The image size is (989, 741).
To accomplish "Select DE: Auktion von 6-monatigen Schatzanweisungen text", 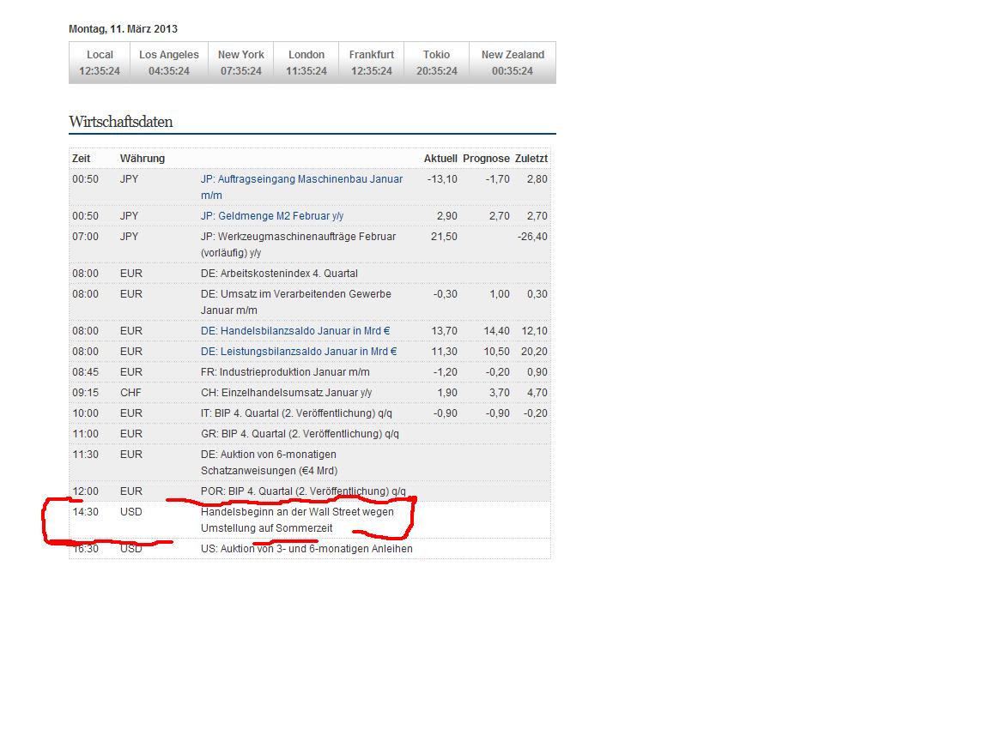I will (x=270, y=462).
